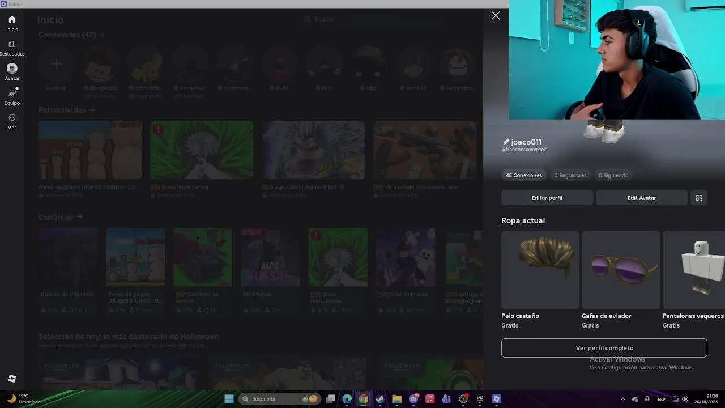Screen dimensions: 725x408
Task: Open the ESP language switcher
Action: [662, 399]
